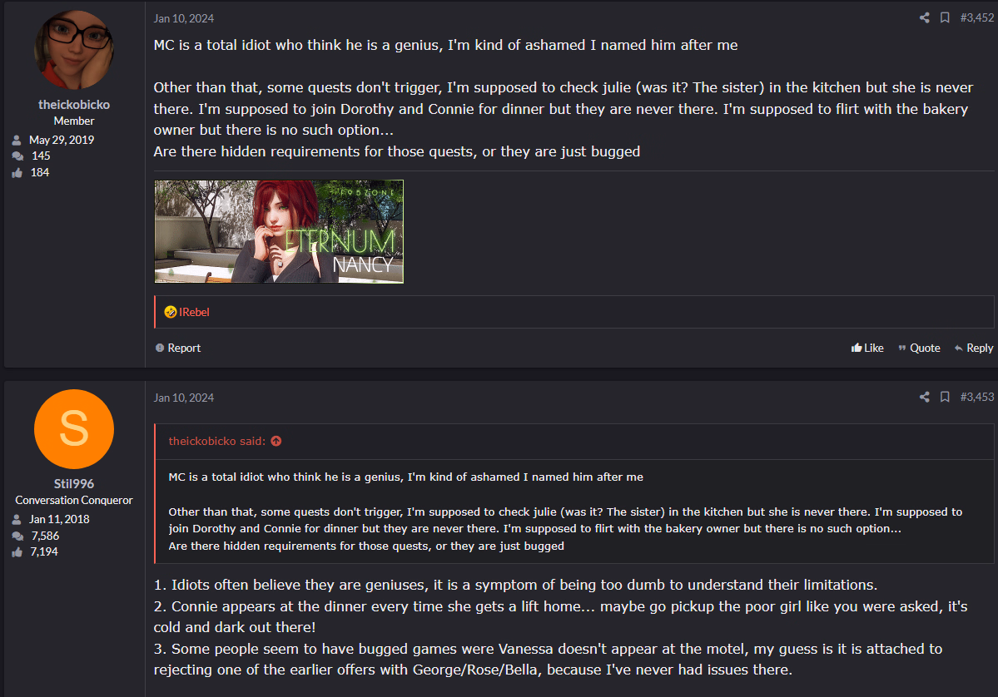Viewport: 998px width, 697px height.
Task: Click Jan 10, 2024 date on first post
Action: tap(183, 18)
